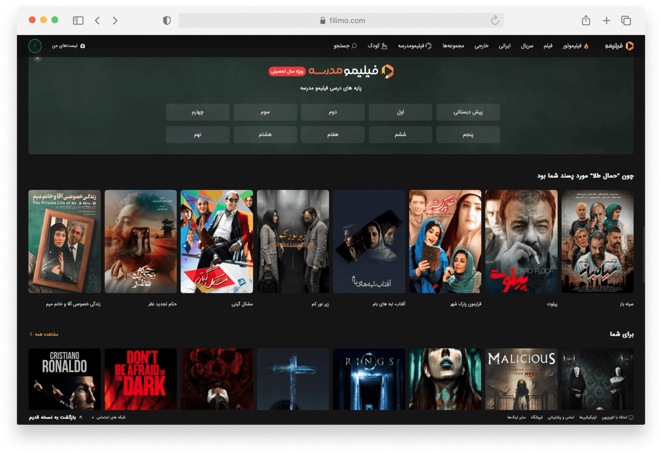Open the 'Malicious' movie poster
Screen dimensions: 662x453
(x=521, y=379)
